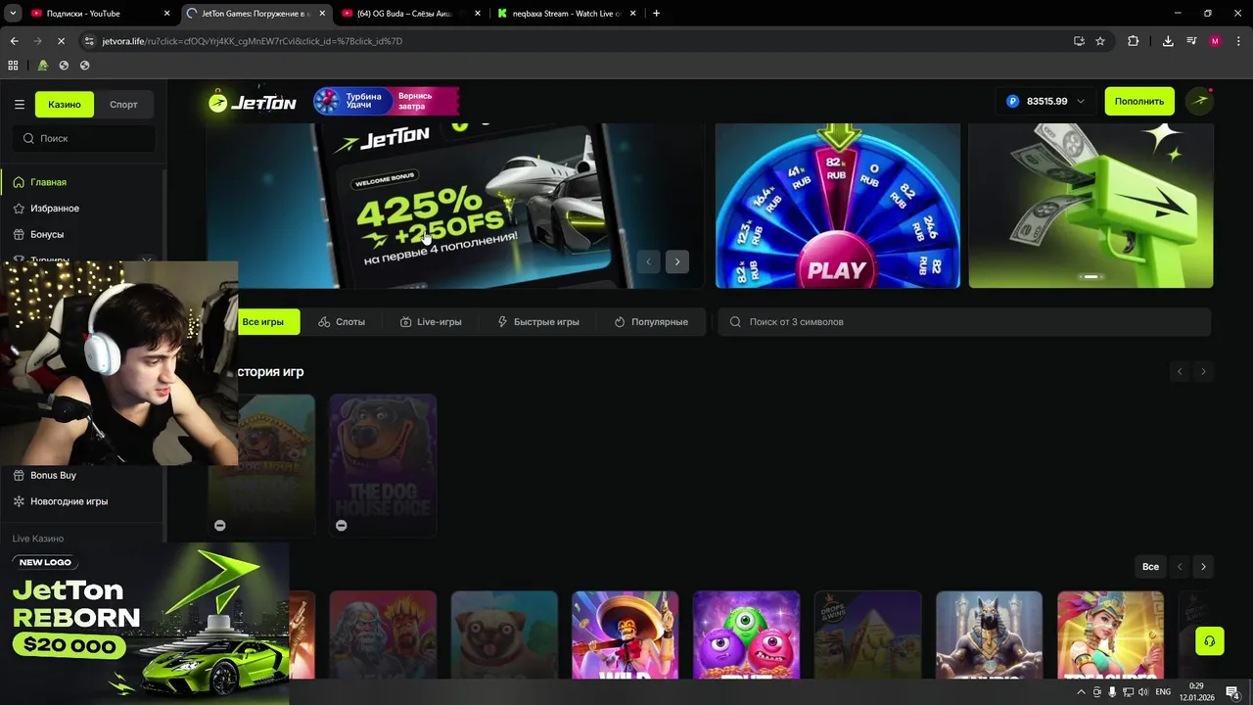
Task: Previous page of game history carousel
Action: [x=1180, y=371]
